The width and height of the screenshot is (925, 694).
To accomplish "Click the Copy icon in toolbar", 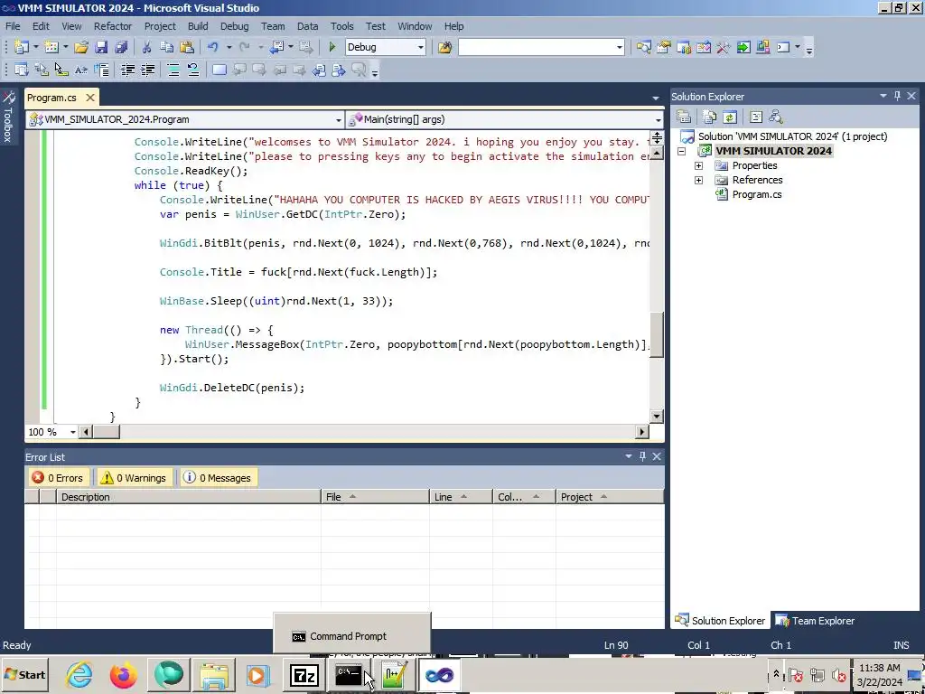I will pos(167,47).
